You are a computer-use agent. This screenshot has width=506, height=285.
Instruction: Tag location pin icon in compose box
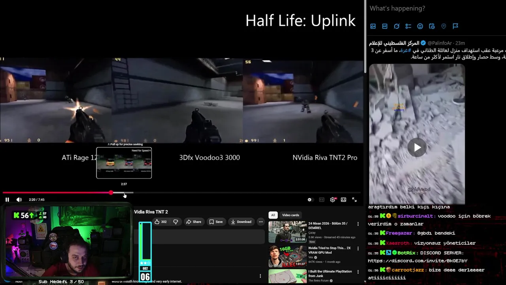[x=444, y=26]
